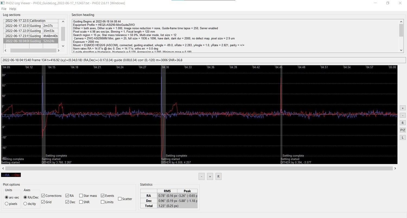Click the 04:30 time label on graph
The height and width of the screenshot is (218, 407).
pyautogui.click(x=166, y=67)
